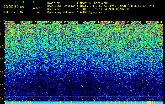The width and height of the screenshot is (165, 104).
Task: Click the 0200 time marker
Action: pos(159,22)
